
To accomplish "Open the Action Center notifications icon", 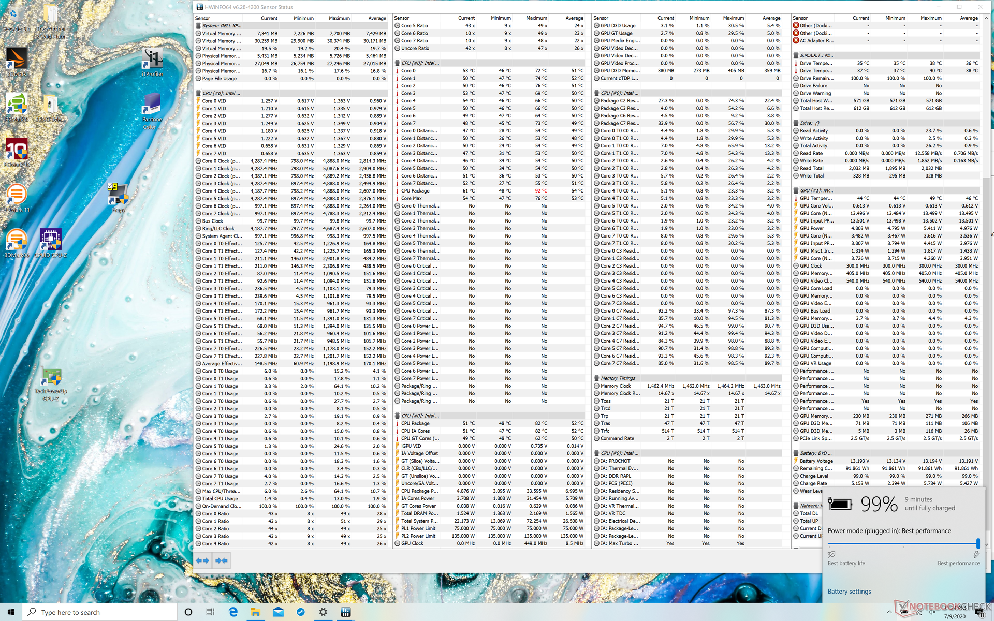I will [x=980, y=612].
